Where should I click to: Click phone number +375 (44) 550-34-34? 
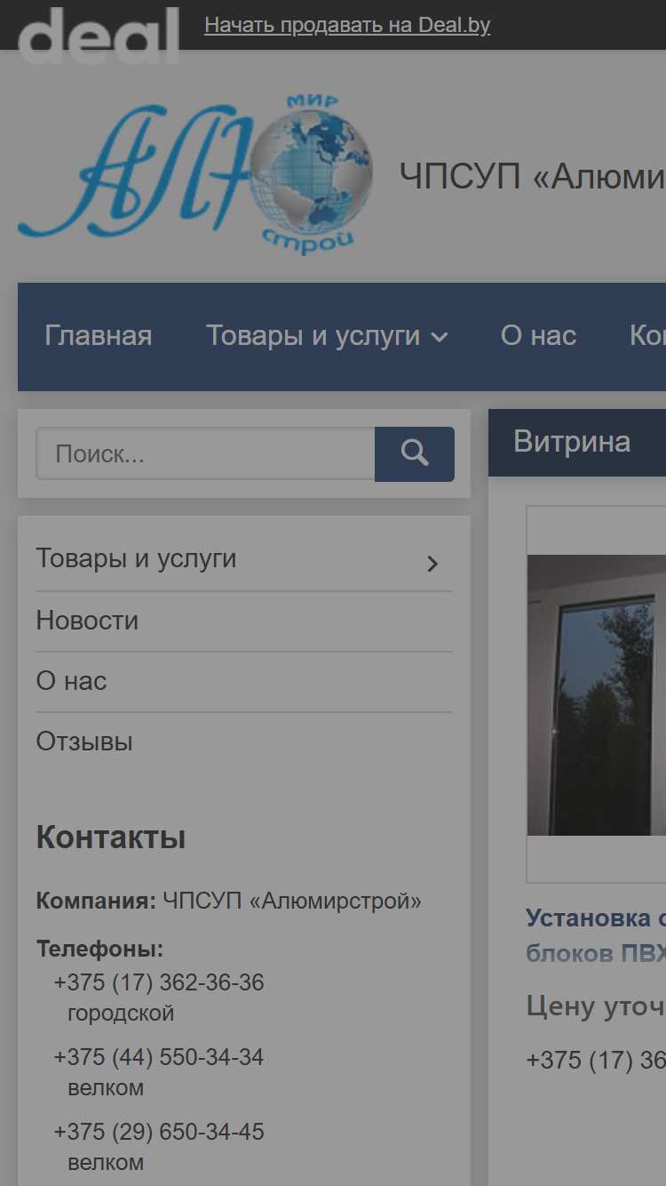(x=159, y=1058)
